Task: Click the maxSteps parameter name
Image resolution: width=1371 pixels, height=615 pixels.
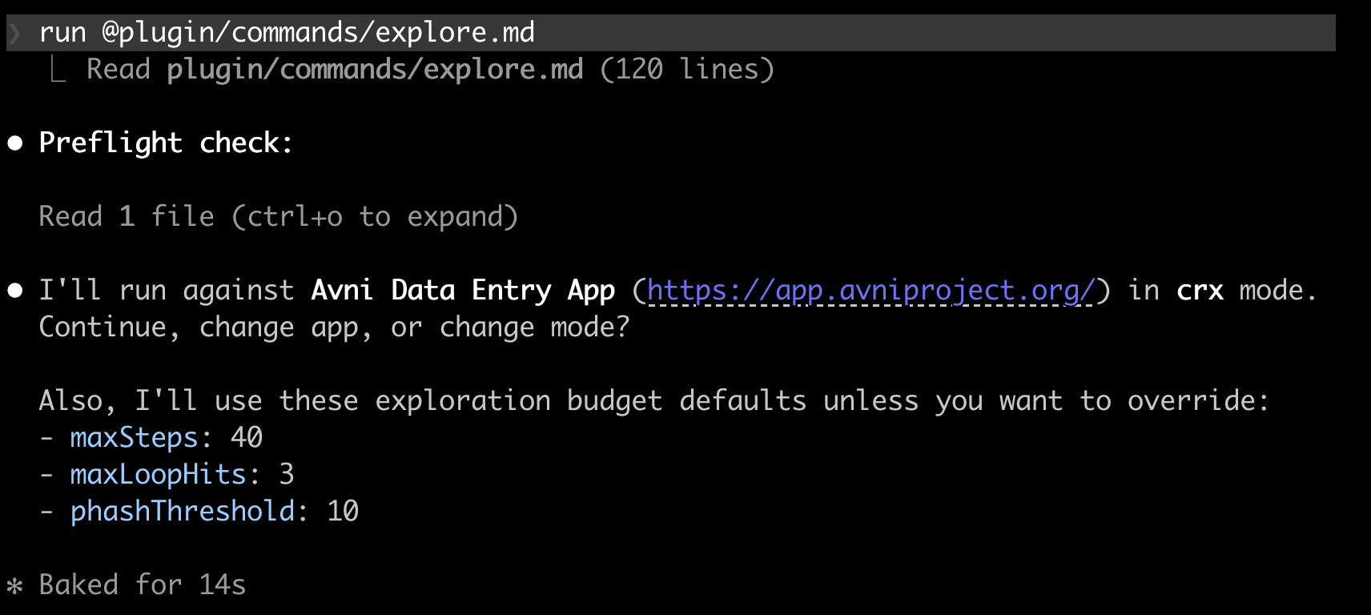Action: pos(134,437)
